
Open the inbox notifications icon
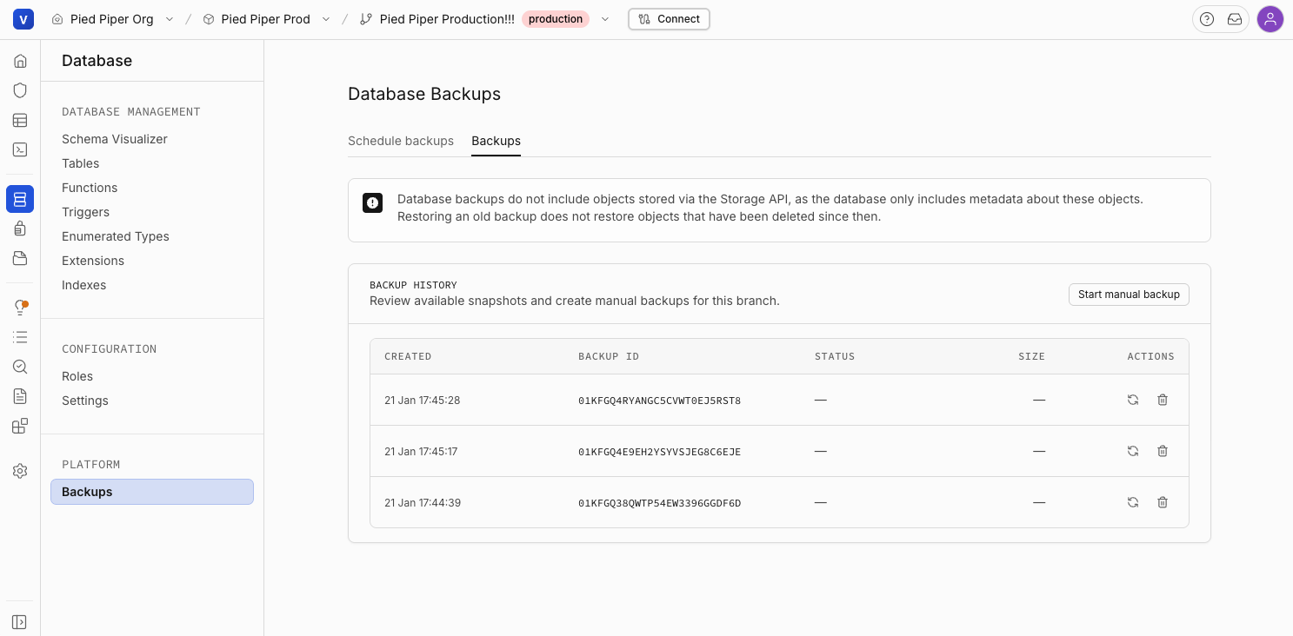coord(1234,19)
